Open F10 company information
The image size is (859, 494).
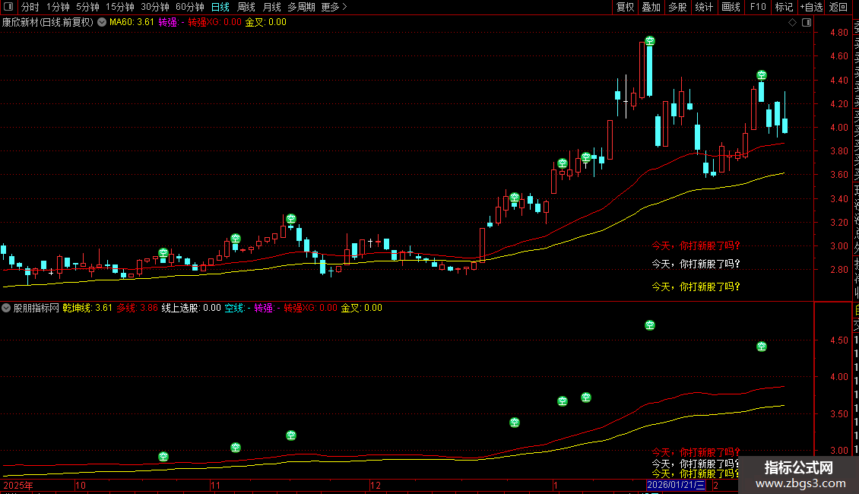[x=758, y=7]
